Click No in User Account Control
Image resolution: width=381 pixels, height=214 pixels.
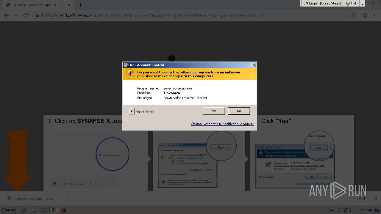click(239, 111)
